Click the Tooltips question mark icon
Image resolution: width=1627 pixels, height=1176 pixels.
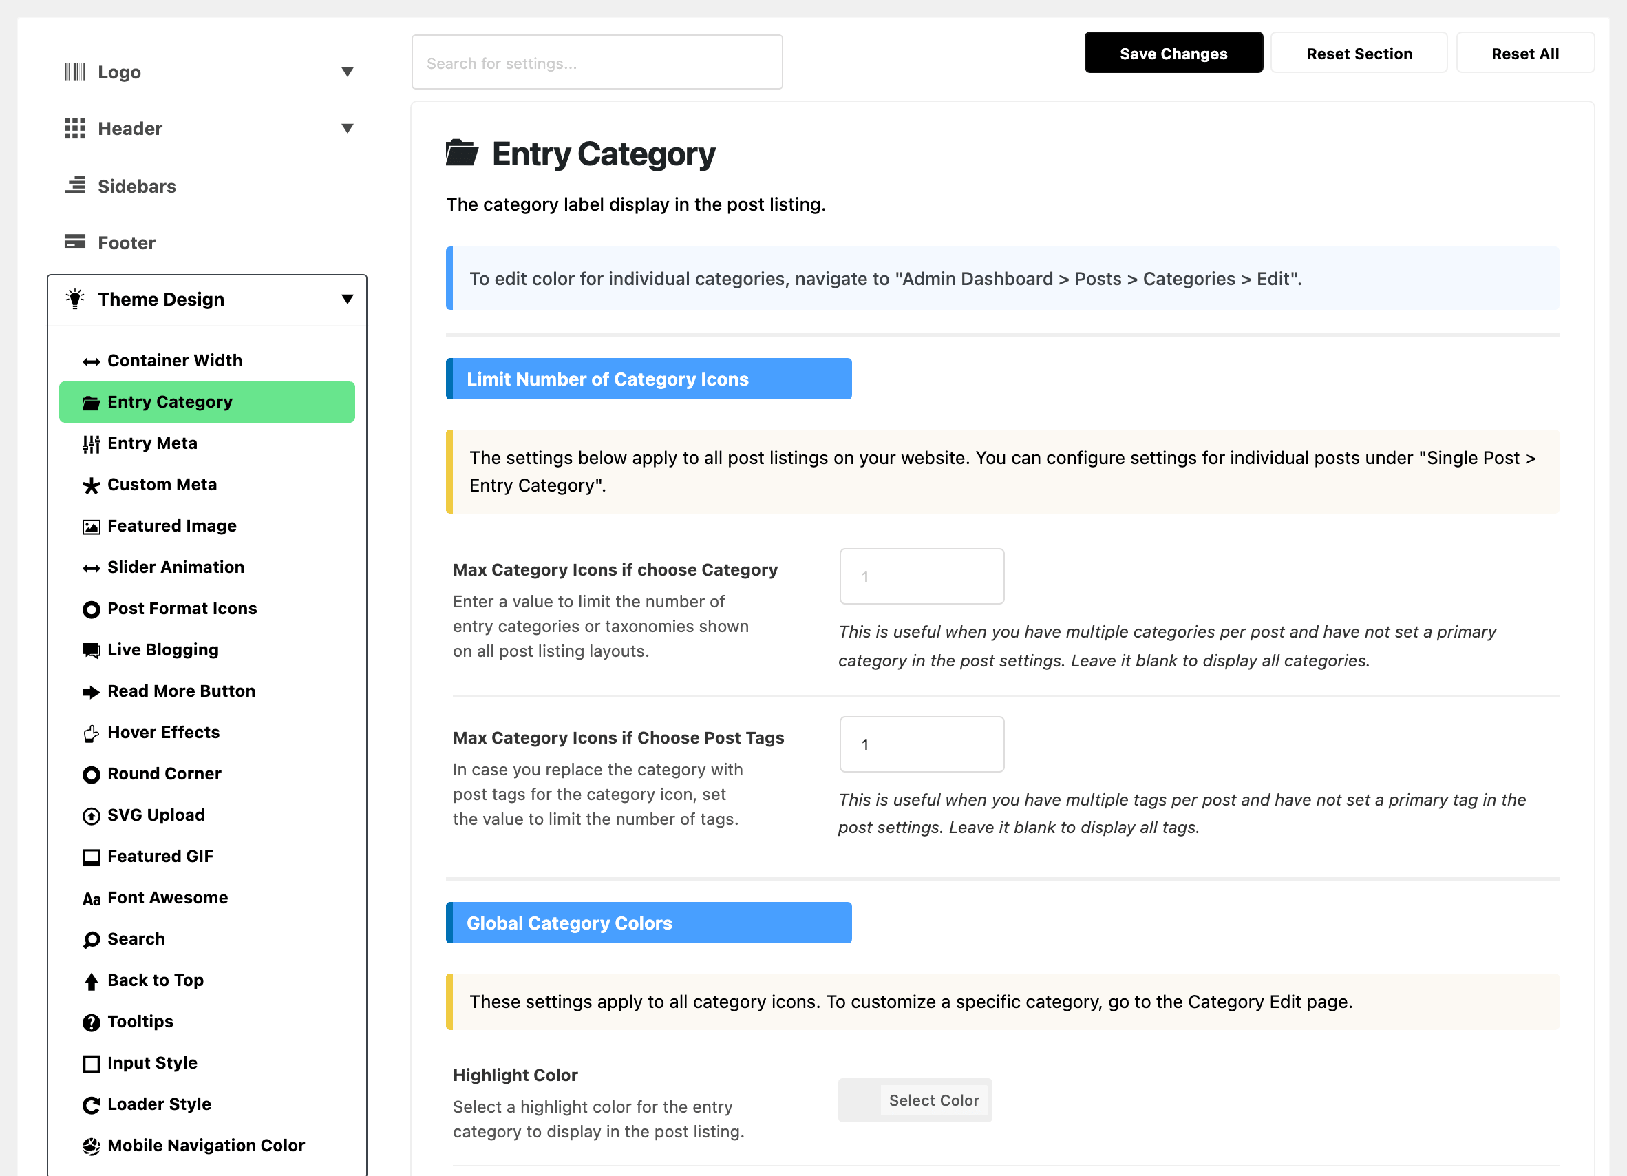tap(91, 1022)
